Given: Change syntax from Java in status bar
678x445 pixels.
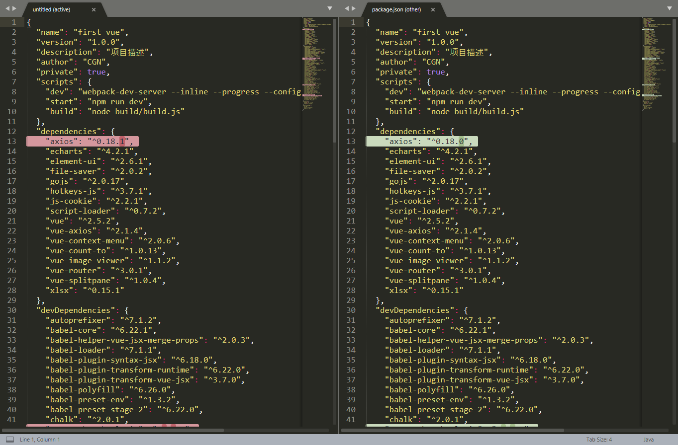Looking at the screenshot, I should click(x=649, y=440).
